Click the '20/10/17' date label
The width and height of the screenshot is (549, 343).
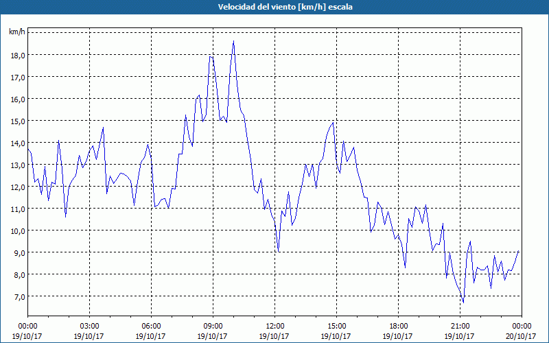point(522,336)
